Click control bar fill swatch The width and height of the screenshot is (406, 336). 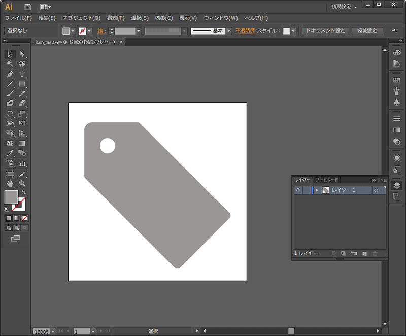point(66,31)
